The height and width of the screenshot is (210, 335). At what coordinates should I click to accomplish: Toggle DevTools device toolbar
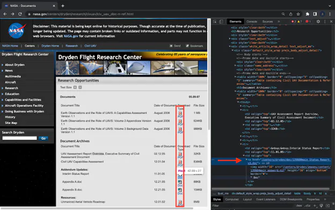(x=221, y=21)
